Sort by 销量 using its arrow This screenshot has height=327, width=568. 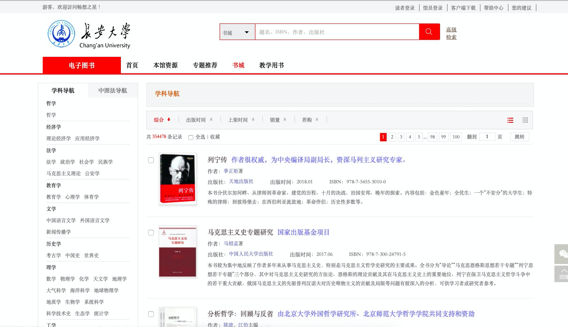(x=285, y=120)
